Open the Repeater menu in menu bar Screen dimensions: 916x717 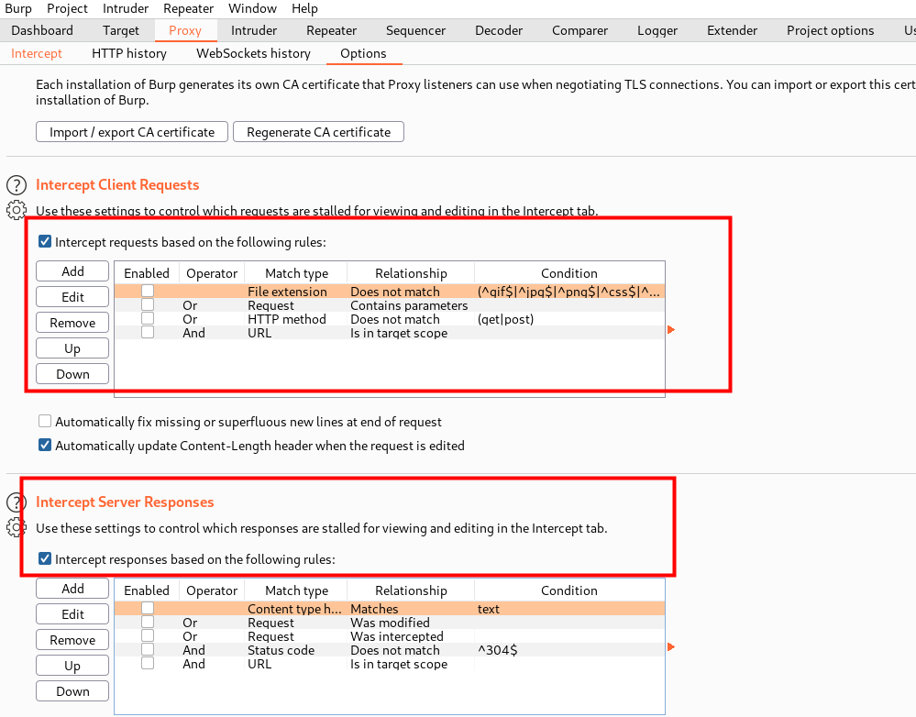(x=188, y=9)
